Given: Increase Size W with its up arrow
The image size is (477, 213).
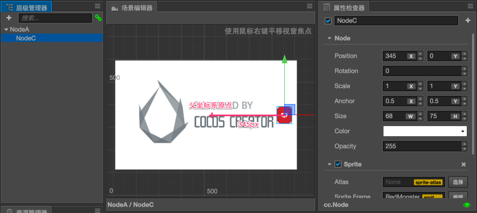Looking at the screenshot, I should [x=420, y=114].
